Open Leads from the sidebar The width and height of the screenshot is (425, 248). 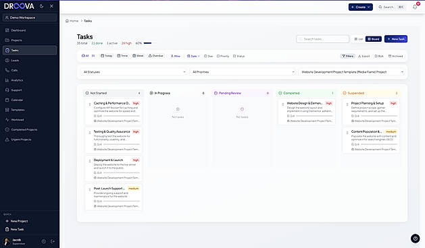pyautogui.click(x=30, y=60)
